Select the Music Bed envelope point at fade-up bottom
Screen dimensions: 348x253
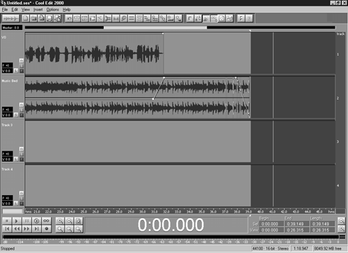153,99
